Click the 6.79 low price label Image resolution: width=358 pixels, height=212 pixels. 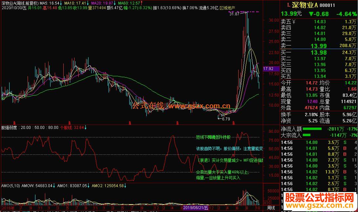[226, 119]
